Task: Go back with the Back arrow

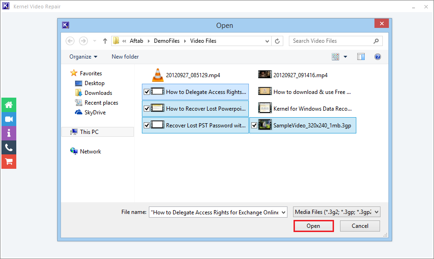Action: pyautogui.click(x=70, y=41)
